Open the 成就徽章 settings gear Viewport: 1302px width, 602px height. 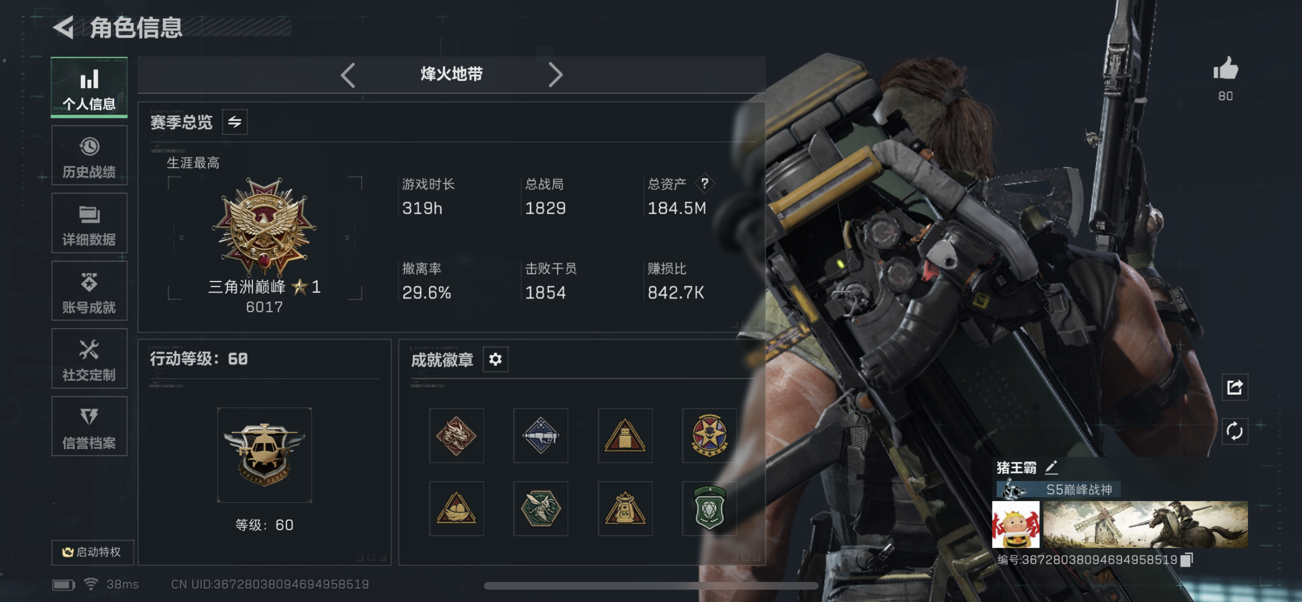tap(495, 359)
